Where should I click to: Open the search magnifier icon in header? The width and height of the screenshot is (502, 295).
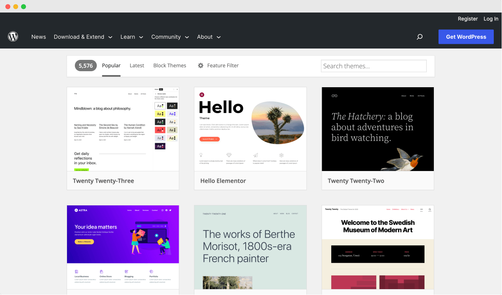420,37
